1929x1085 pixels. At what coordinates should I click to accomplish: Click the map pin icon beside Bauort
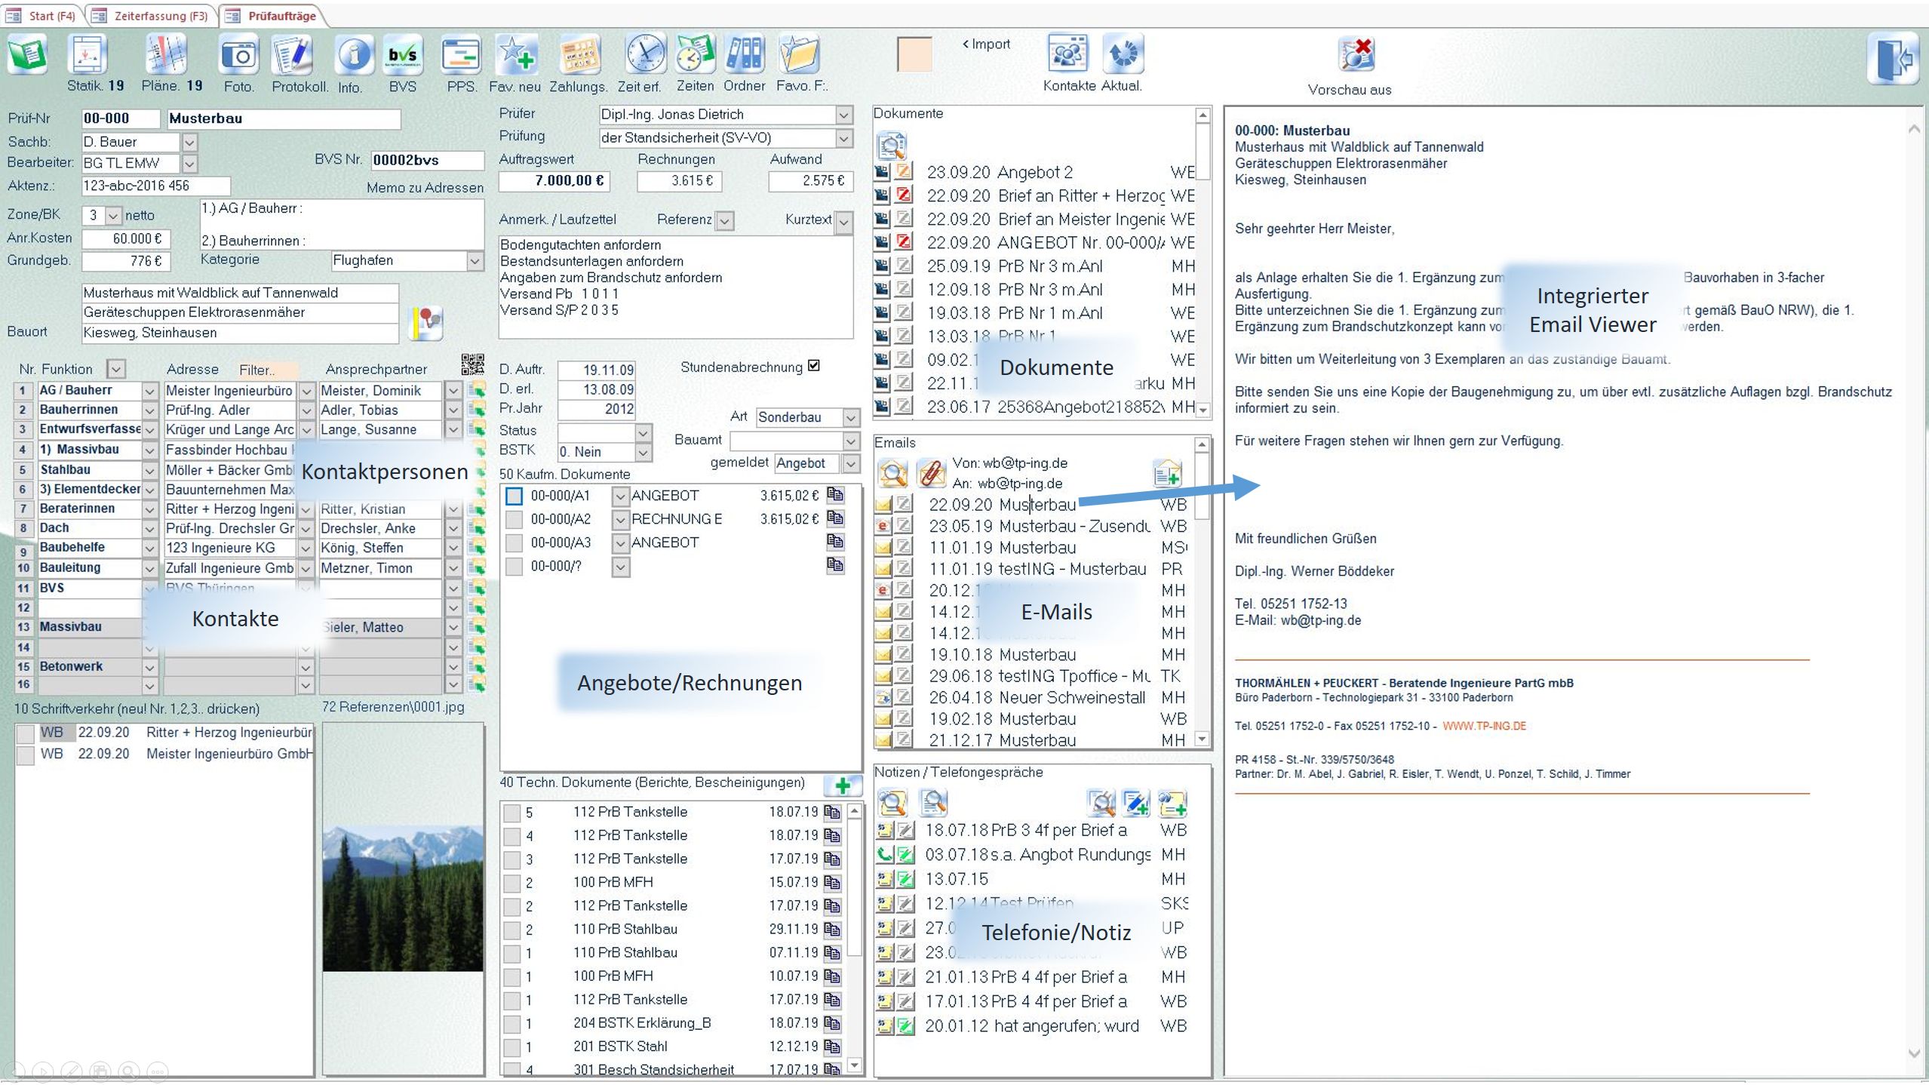[x=427, y=323]
